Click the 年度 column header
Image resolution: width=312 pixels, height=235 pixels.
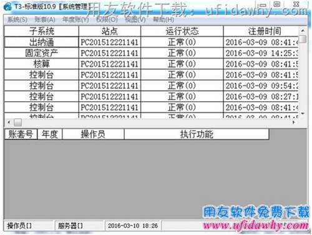point(50,134)
